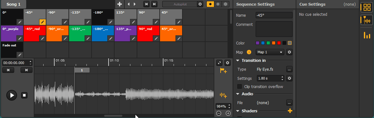This screenshot has width=374, height=118.
Task: Zoom in the timeline with plus icon
Action: tap(228, 113)
